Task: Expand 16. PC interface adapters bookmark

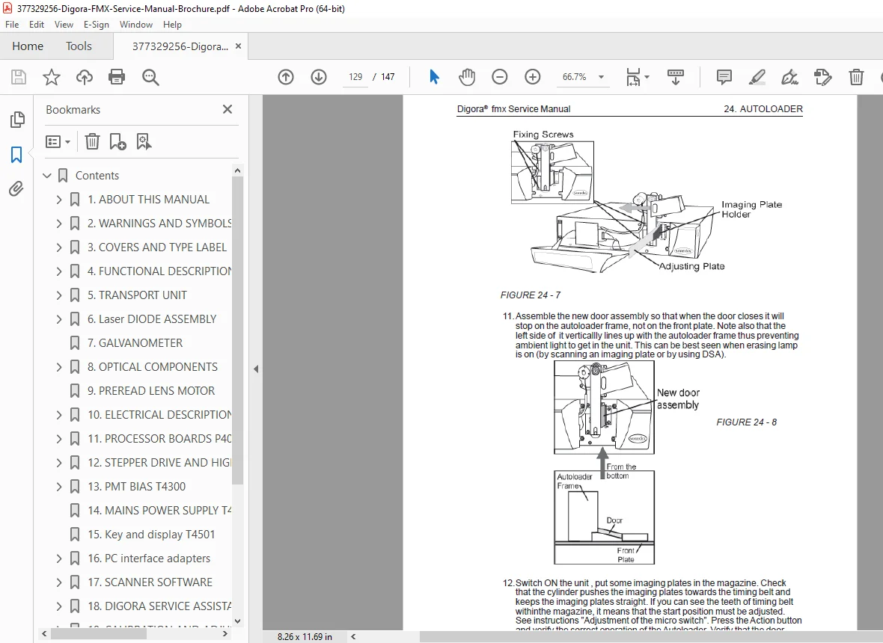Action: pyautogui.click(x=59, y=558)
